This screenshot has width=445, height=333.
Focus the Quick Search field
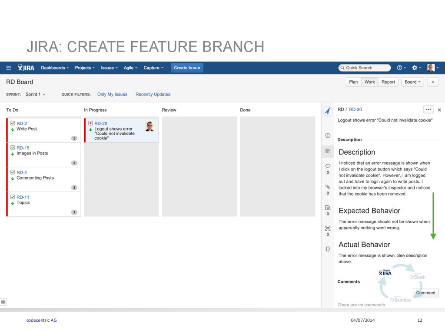(x=365, y=68)
